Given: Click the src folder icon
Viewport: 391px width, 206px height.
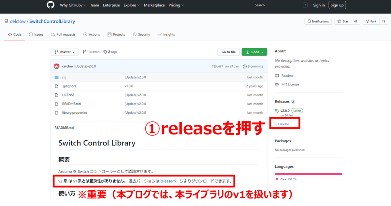Looking at the screenshot, I should point(56,77).
